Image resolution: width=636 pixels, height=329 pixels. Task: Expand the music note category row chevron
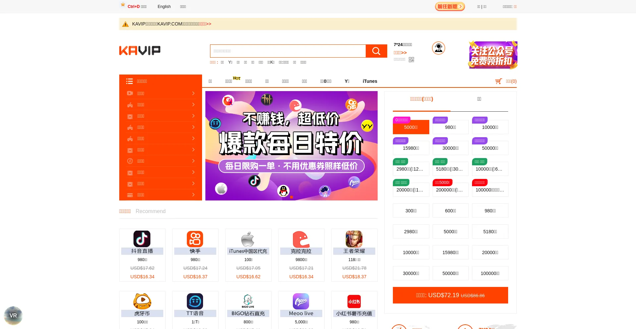(193, 161)
